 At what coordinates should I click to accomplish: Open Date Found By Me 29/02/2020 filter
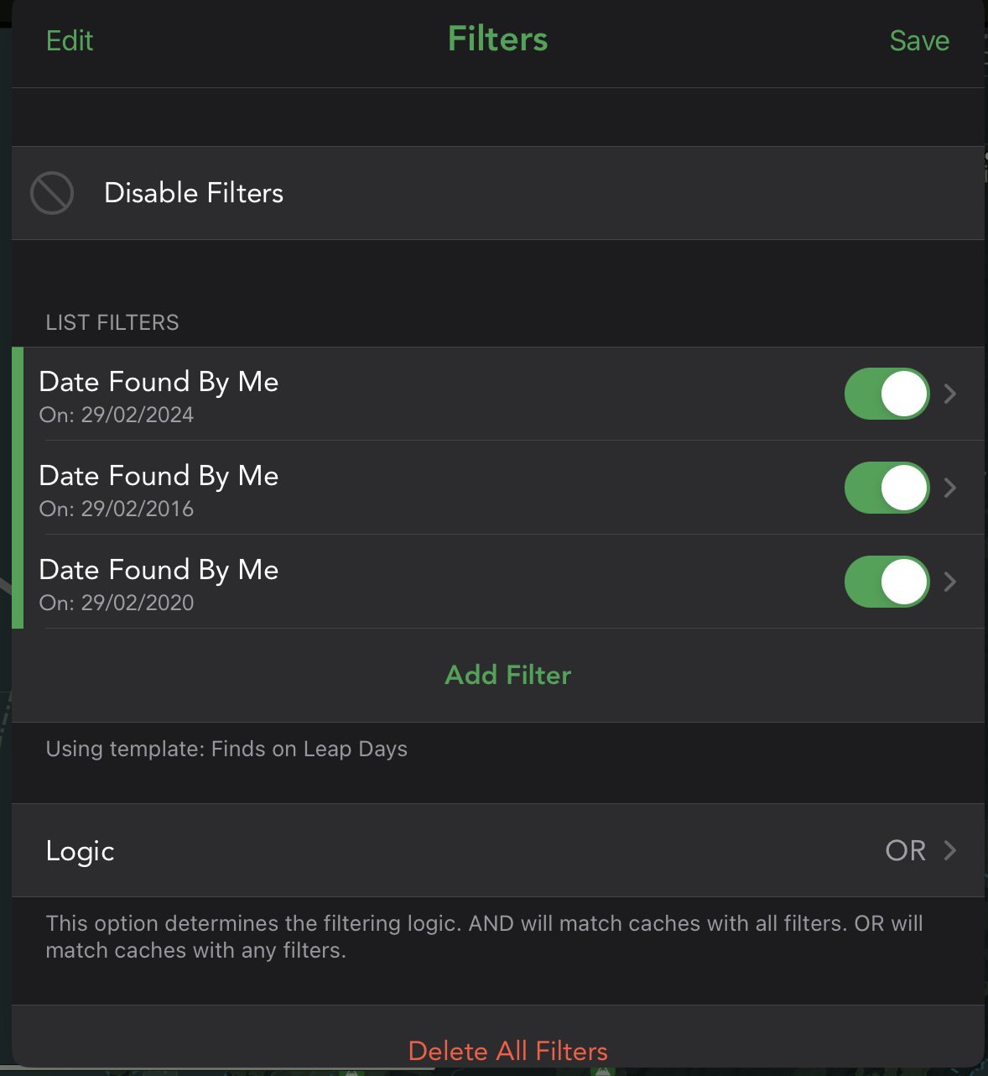pos(159,571)
